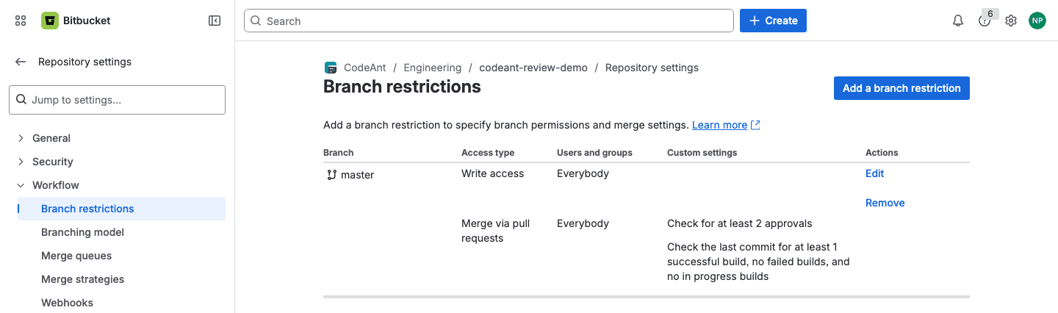This screenshot has height=313, width=1058.
Task: Click the Write access cell
Action: (492, 173)
